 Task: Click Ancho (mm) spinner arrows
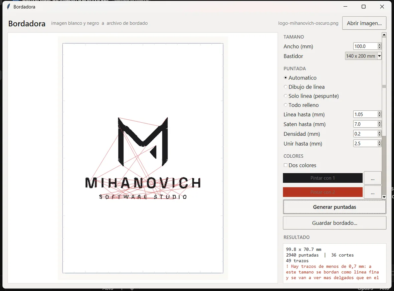coord(379,46)
